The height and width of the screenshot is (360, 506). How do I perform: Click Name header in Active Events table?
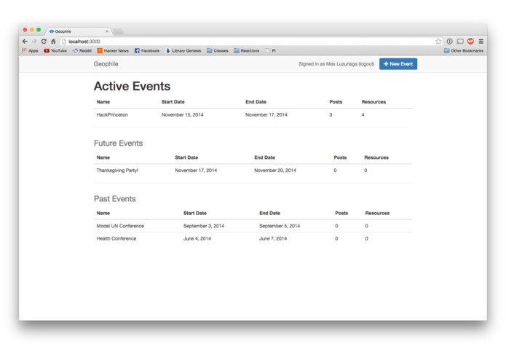click(103, 102)
